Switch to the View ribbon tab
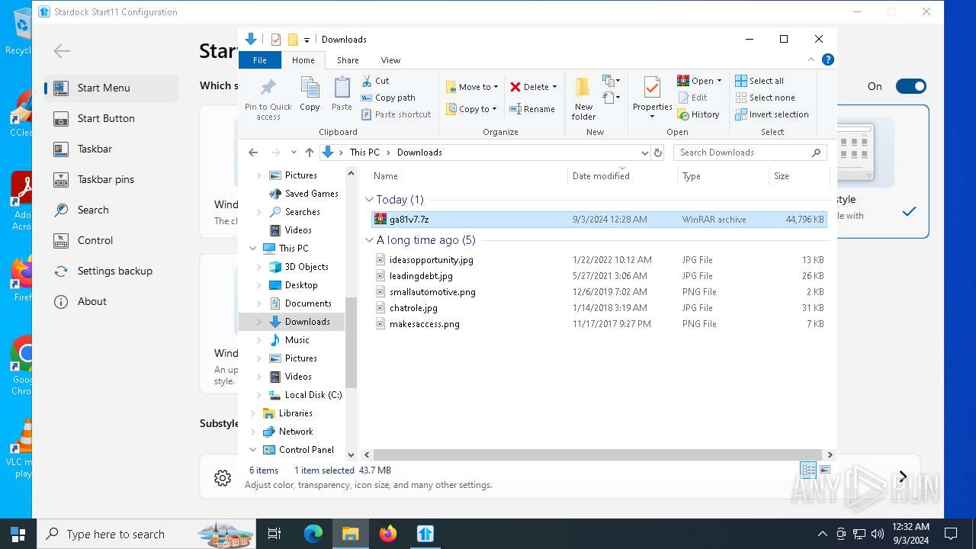This screenshot has height=549, width=976. [x=390, y=60]
